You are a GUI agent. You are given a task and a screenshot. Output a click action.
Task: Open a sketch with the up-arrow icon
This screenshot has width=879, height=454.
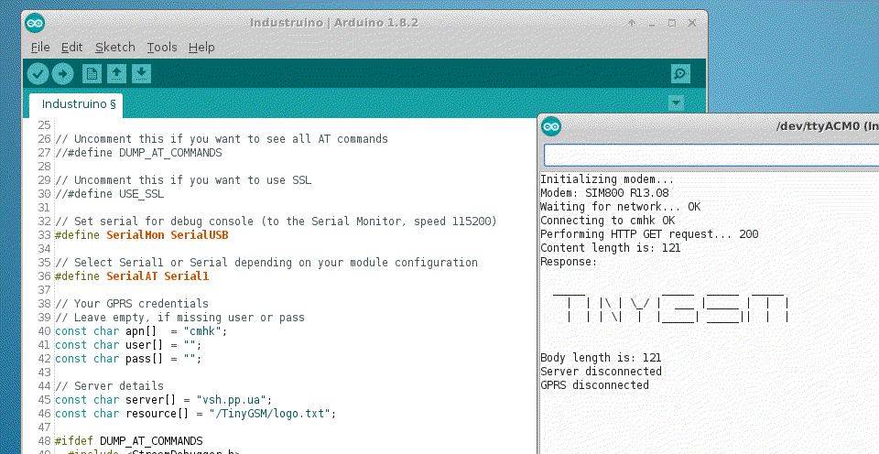point(116,74)
